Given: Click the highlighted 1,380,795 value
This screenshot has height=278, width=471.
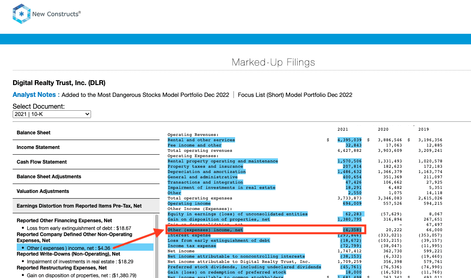Looking at the screenshot, I should [350, 219].
